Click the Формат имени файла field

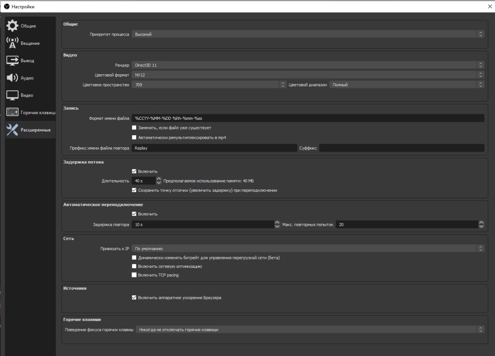click(x=308, y=118)
